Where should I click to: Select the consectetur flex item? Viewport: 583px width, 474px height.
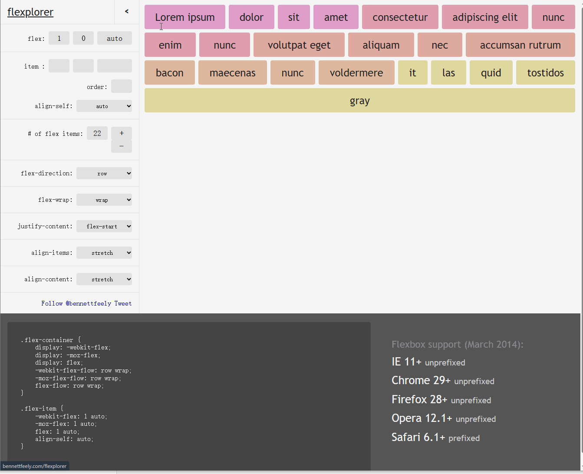click(x=400, y=17)
